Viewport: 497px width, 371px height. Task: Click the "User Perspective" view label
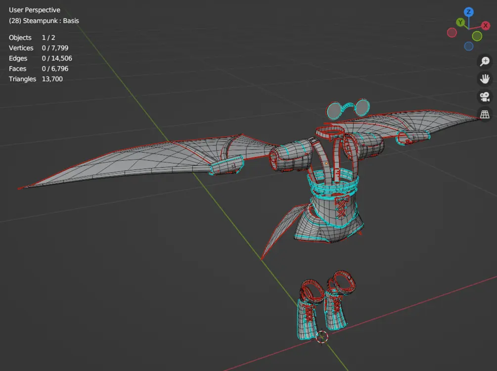tap(35, 10)
